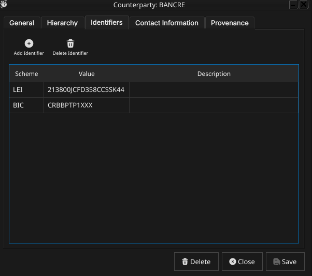
Task: Click the Delete button at bottom
Action: click(196, 262)
